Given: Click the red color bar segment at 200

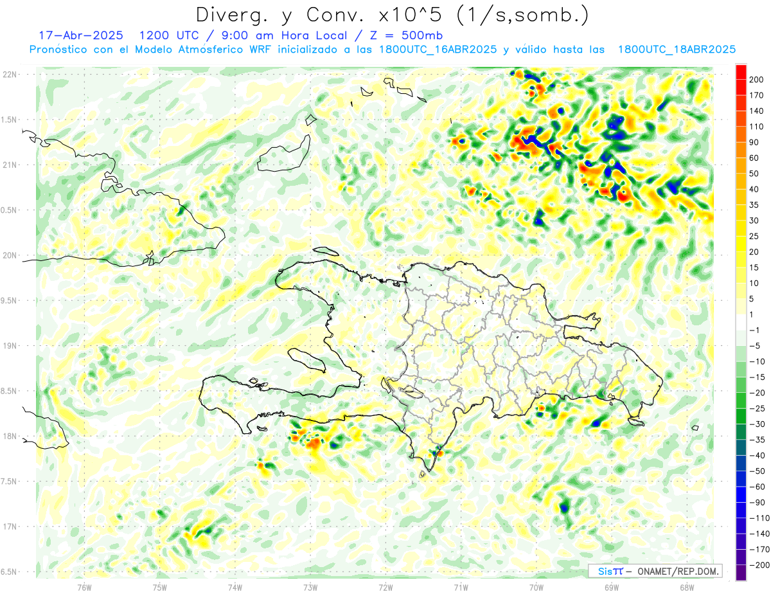Looking at the screenshot, I should coord(741,71).
